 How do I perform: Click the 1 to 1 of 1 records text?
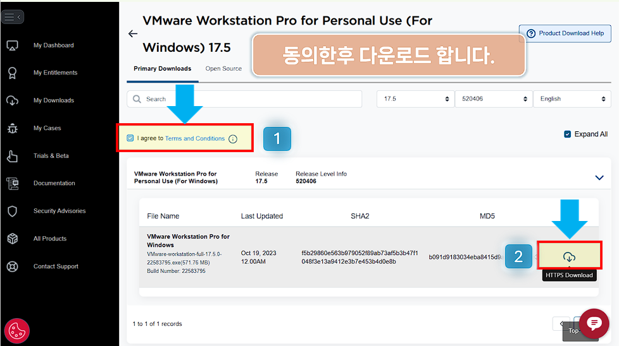click(157, 324)
